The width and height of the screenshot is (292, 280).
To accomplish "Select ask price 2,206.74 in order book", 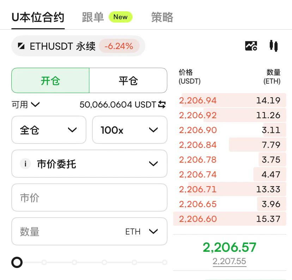I will click(x=198, y=175).
